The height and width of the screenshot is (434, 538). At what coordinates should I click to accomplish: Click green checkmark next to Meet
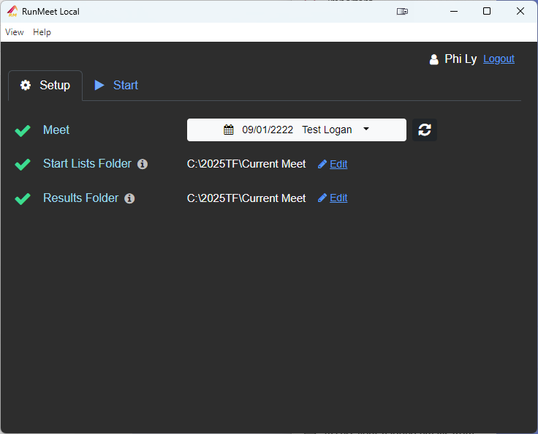[23, 130]
